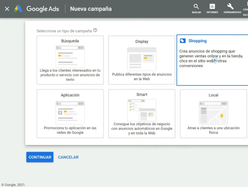This screenshot has width=248, height=187.
Task: Click the Aplicación card illustration thumbnail
Action: tap(70, 113)
